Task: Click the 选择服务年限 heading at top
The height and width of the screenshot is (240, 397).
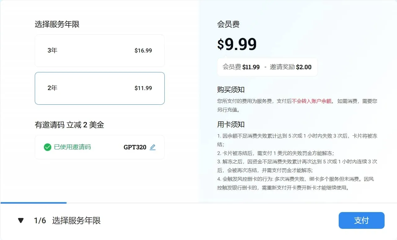Action: 57,24
